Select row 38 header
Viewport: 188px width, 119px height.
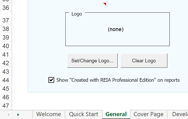click(6, 29)
